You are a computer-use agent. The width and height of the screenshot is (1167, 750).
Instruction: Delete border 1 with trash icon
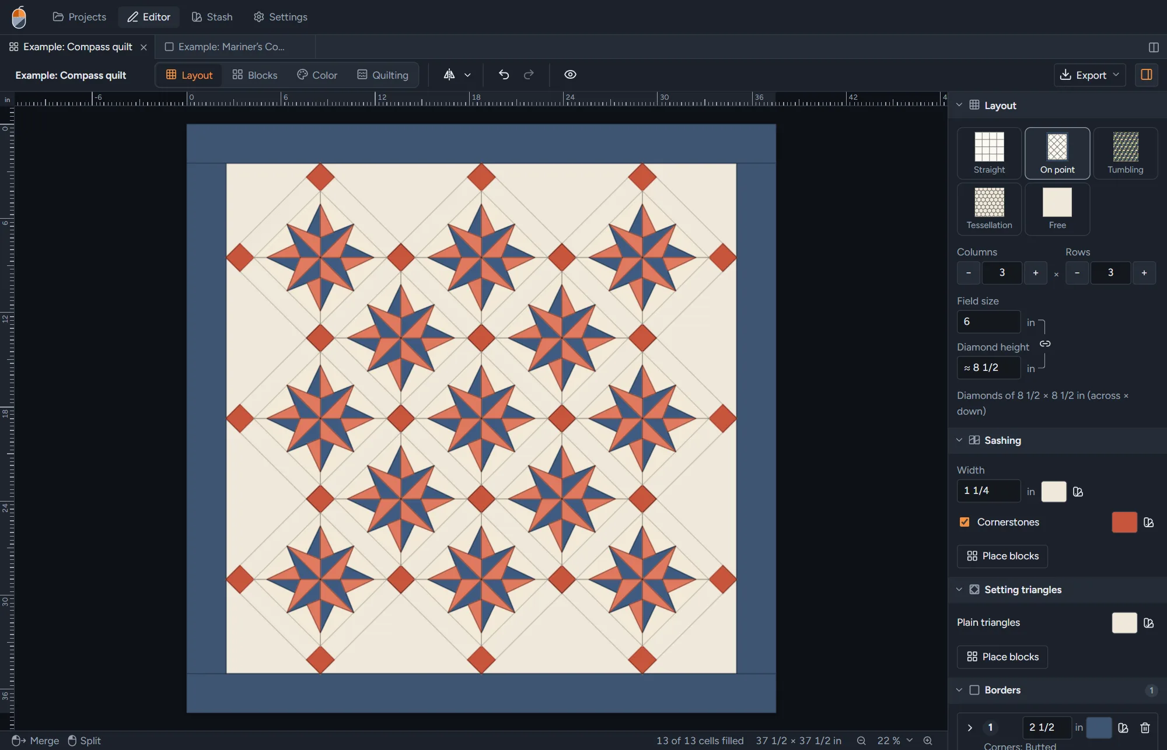[x=1145, y=728]
